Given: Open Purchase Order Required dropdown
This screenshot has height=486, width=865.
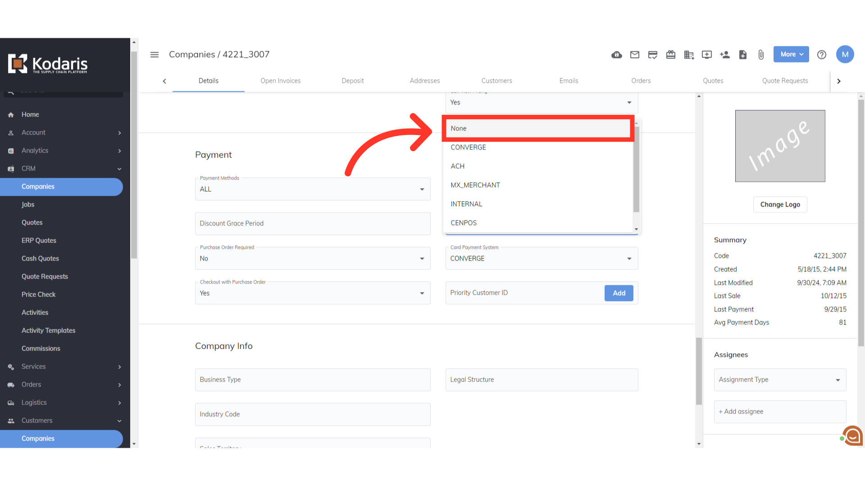Looking at the screenshot, I should [312, 259].
